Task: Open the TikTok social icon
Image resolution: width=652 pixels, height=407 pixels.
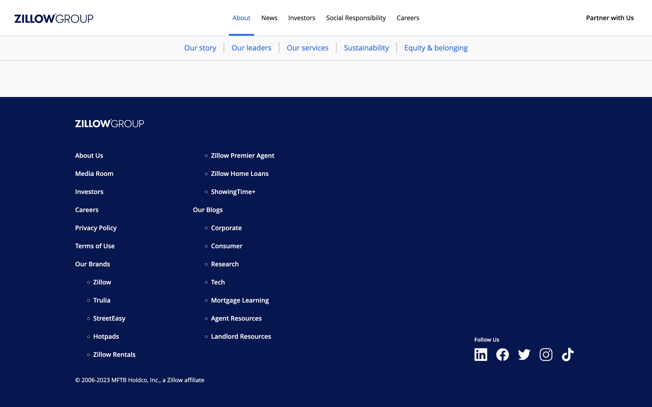Action: coord(567,354)
